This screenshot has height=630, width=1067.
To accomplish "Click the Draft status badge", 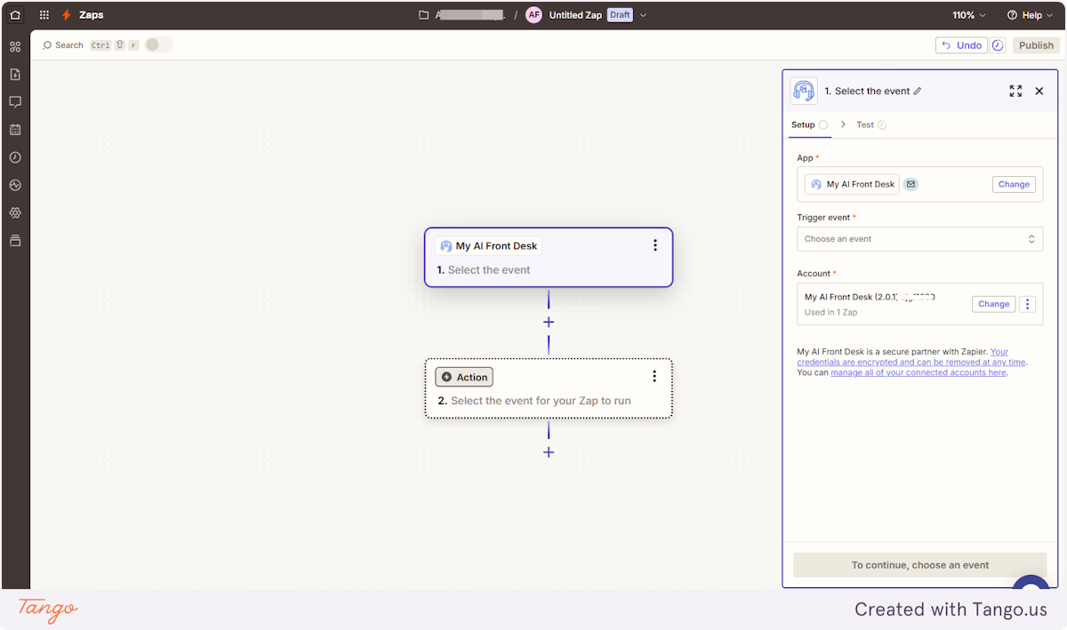I will [620, 15].
